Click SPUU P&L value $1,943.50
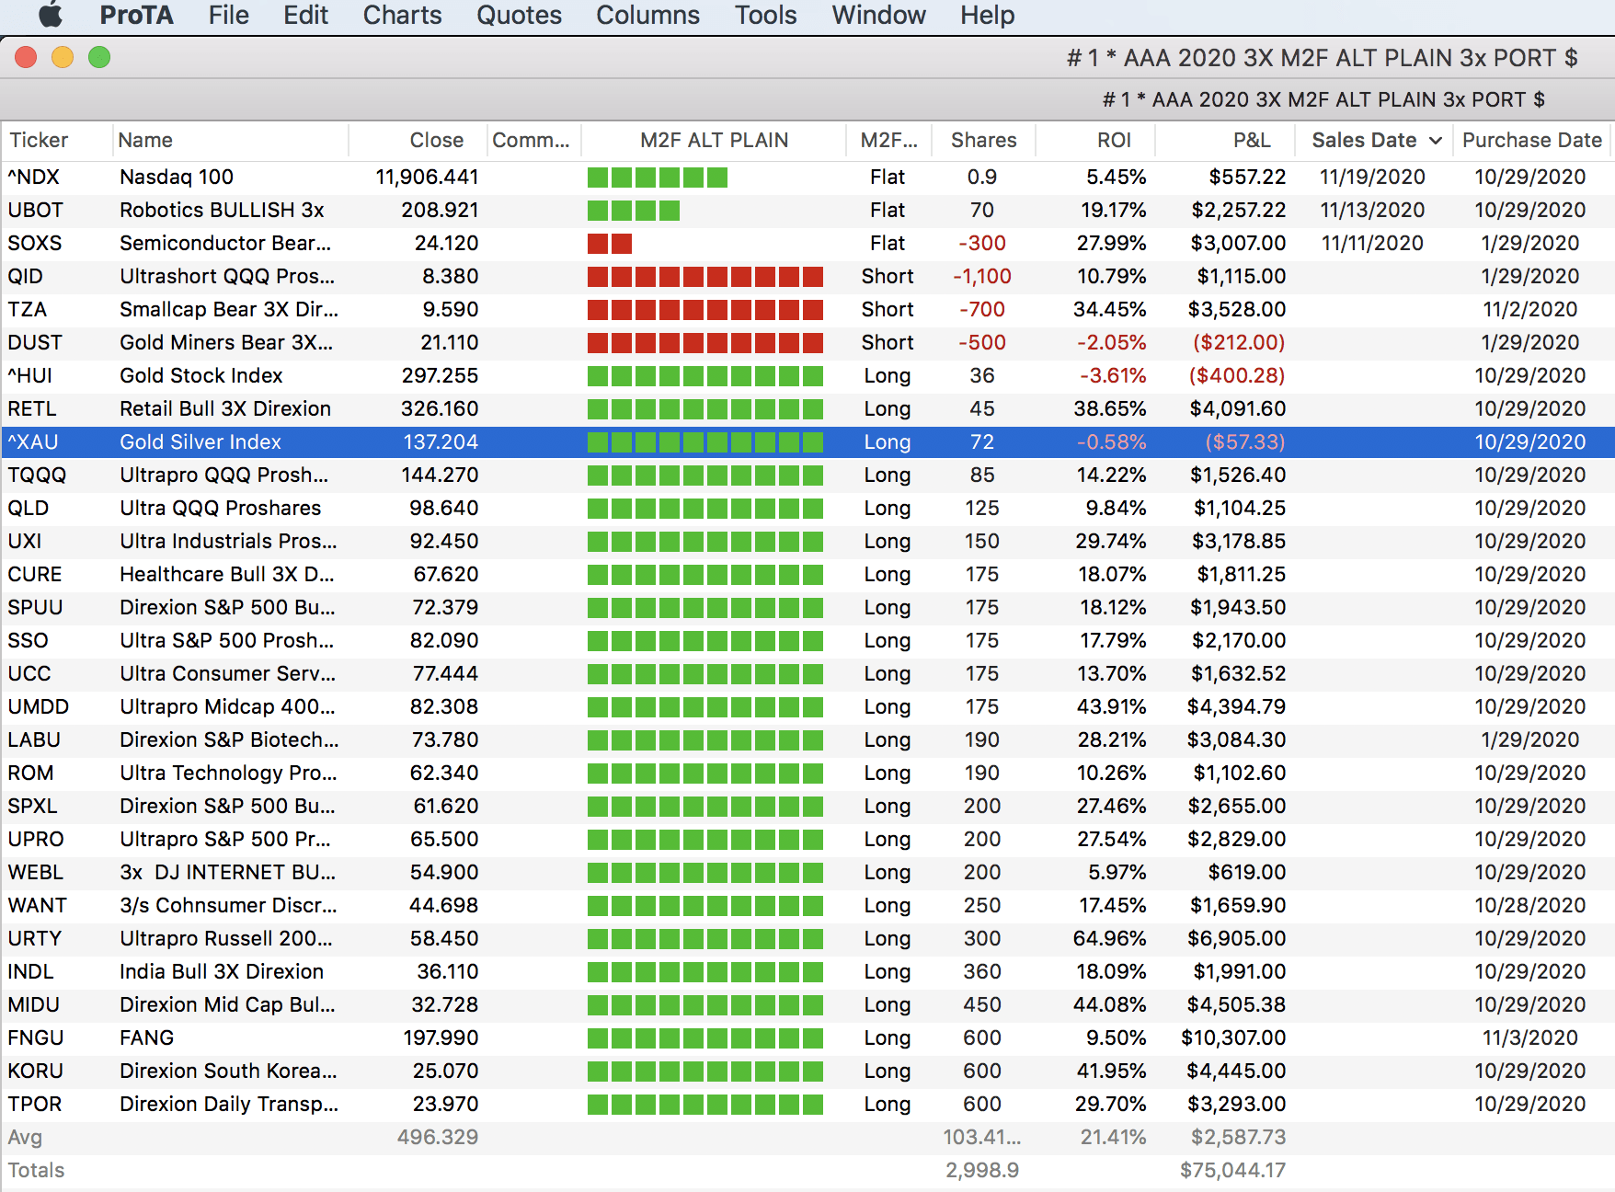Screen dimensions: 1615x1192 (x=1238, y=607)
